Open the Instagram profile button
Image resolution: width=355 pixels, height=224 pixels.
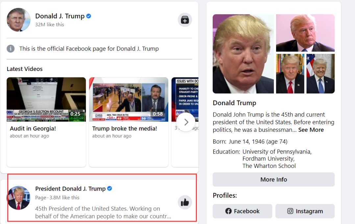coord(305,211)
